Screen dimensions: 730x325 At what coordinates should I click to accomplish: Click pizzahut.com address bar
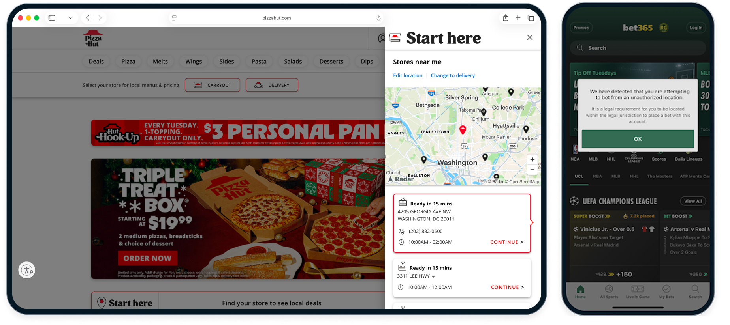point(277,18)
